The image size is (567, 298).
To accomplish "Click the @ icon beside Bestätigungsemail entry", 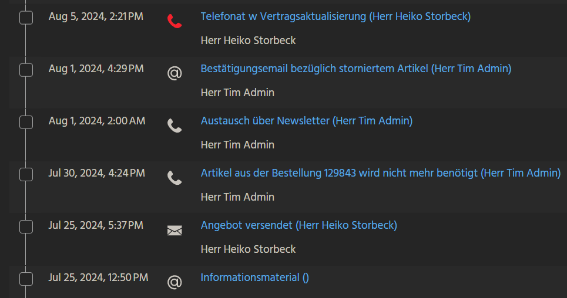I will pos(175,73).
